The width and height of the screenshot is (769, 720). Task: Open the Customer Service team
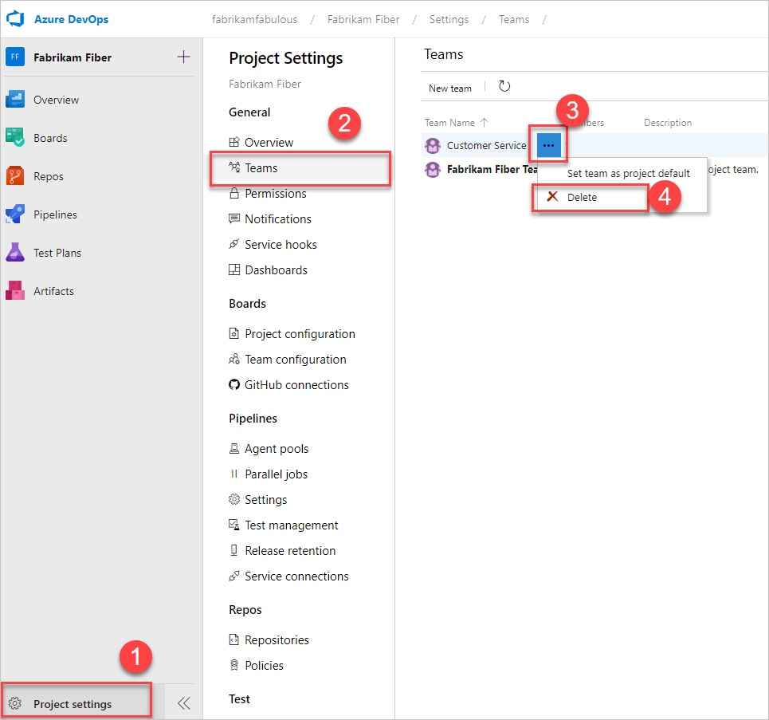(x=487, y=145)
